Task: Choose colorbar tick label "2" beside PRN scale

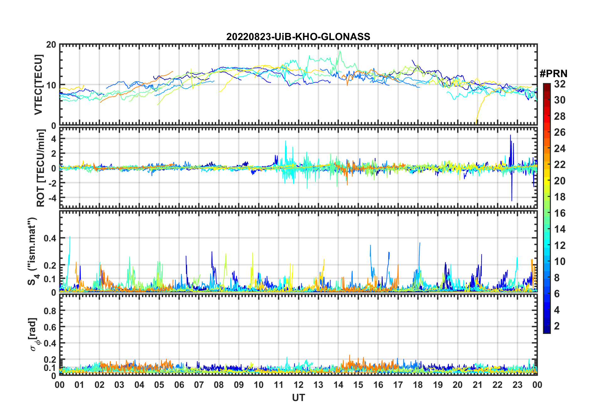Action: pos(557,326)
